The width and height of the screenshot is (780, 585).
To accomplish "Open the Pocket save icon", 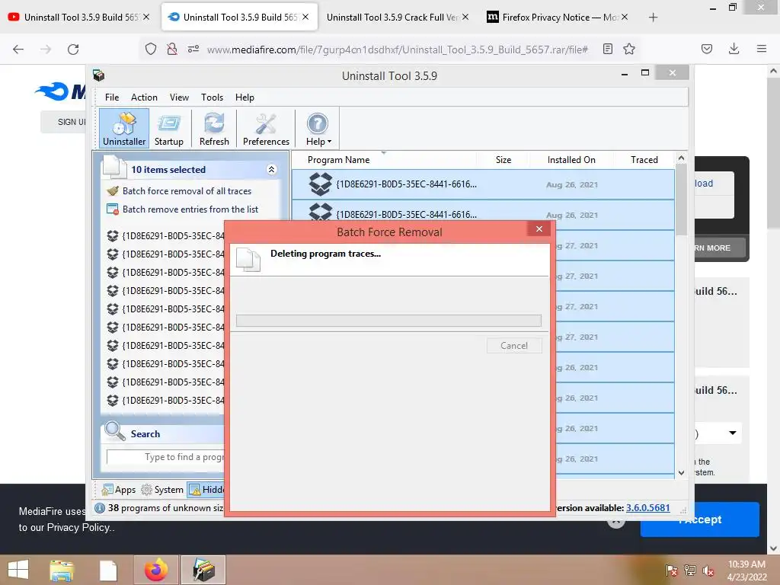I will (x=707, y=49).
